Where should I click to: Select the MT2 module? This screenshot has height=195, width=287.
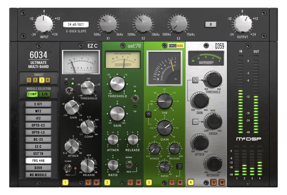pyautogui.click(x=38, y=111)
